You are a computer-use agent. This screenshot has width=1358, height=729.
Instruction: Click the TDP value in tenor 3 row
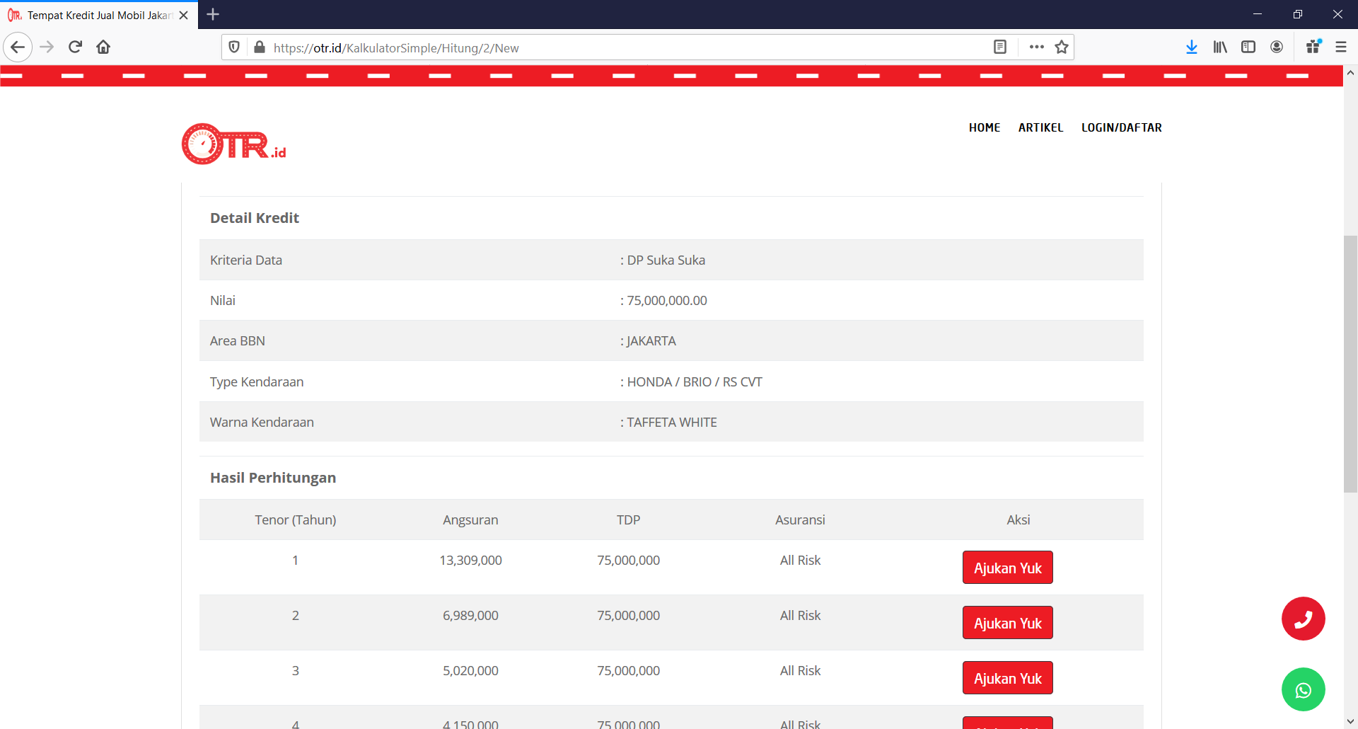(628, 671)
